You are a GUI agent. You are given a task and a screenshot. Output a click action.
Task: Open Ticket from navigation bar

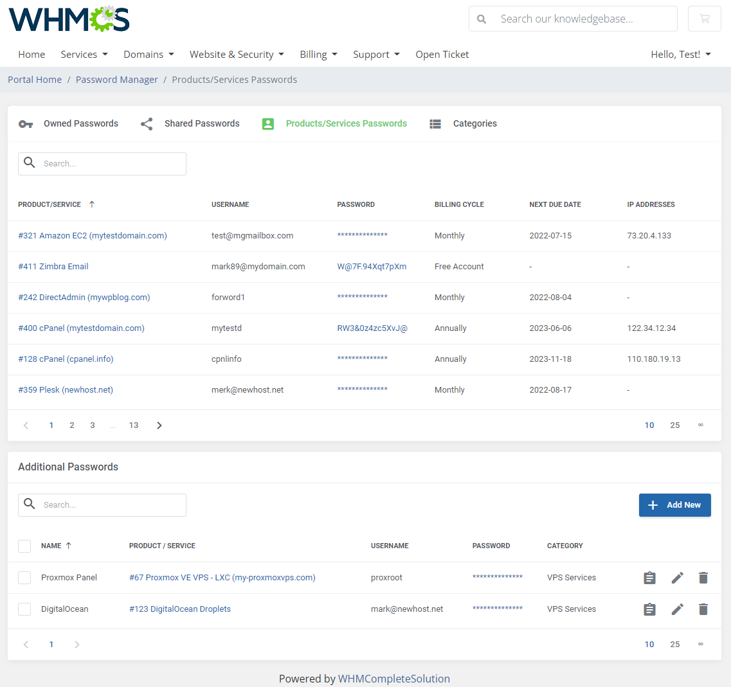tap(442, 55)
